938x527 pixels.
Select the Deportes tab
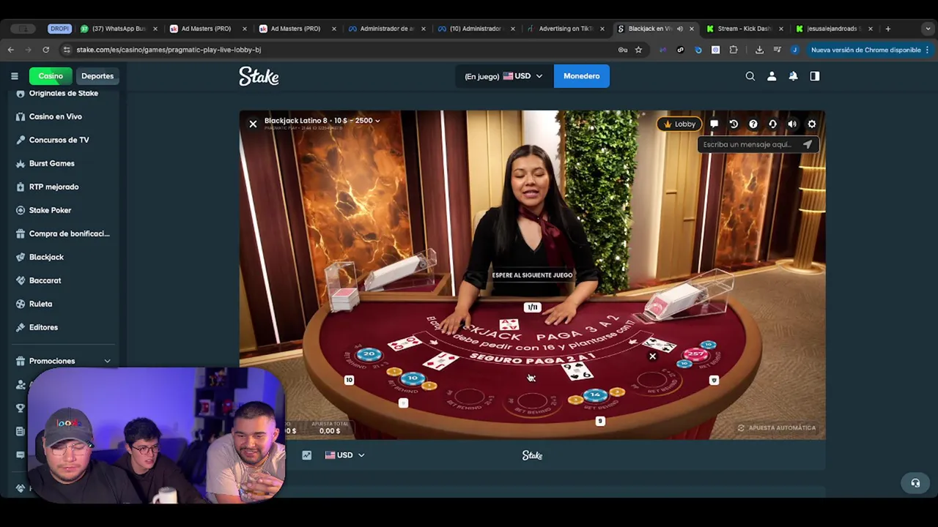(97, 76)
